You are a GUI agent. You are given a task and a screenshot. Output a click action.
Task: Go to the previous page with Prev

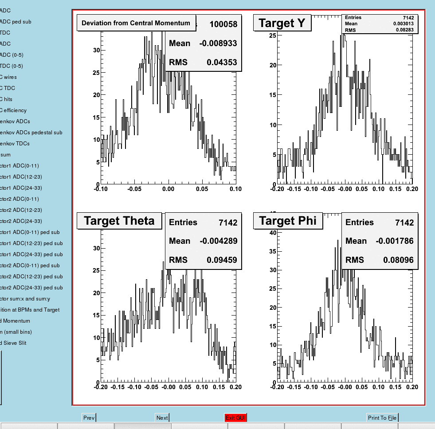tap(89, 417)
